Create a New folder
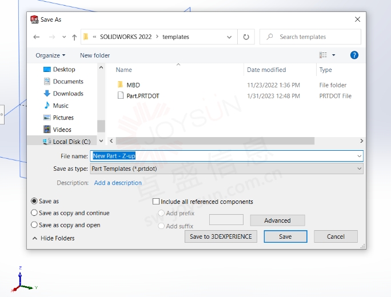391x297 pixels. (95, 55)
